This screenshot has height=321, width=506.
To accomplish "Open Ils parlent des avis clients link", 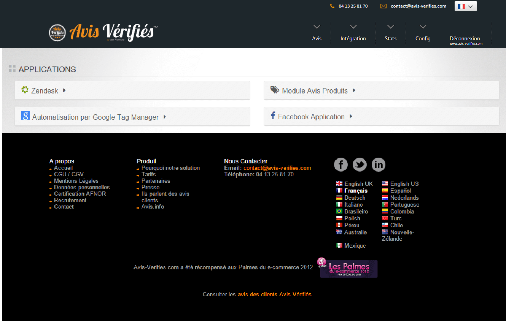I will (165, 197).
